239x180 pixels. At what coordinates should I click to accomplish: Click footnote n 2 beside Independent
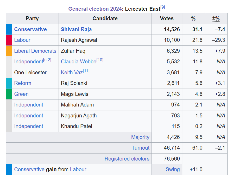tap(47, 60)
